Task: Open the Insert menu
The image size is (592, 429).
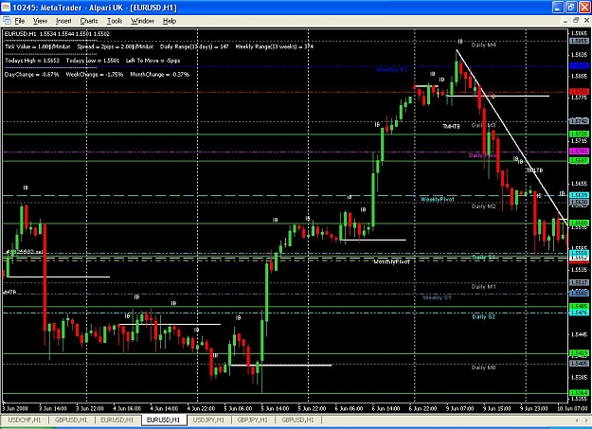Action: [63, 21]
